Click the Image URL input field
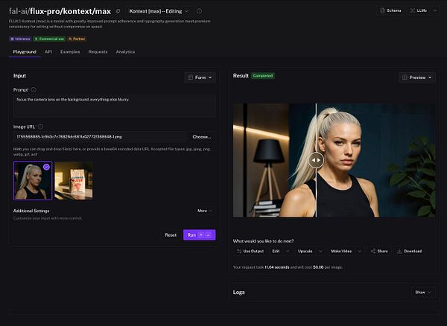The width and height of the screenshot is (447, 326). tap(100, 137)
